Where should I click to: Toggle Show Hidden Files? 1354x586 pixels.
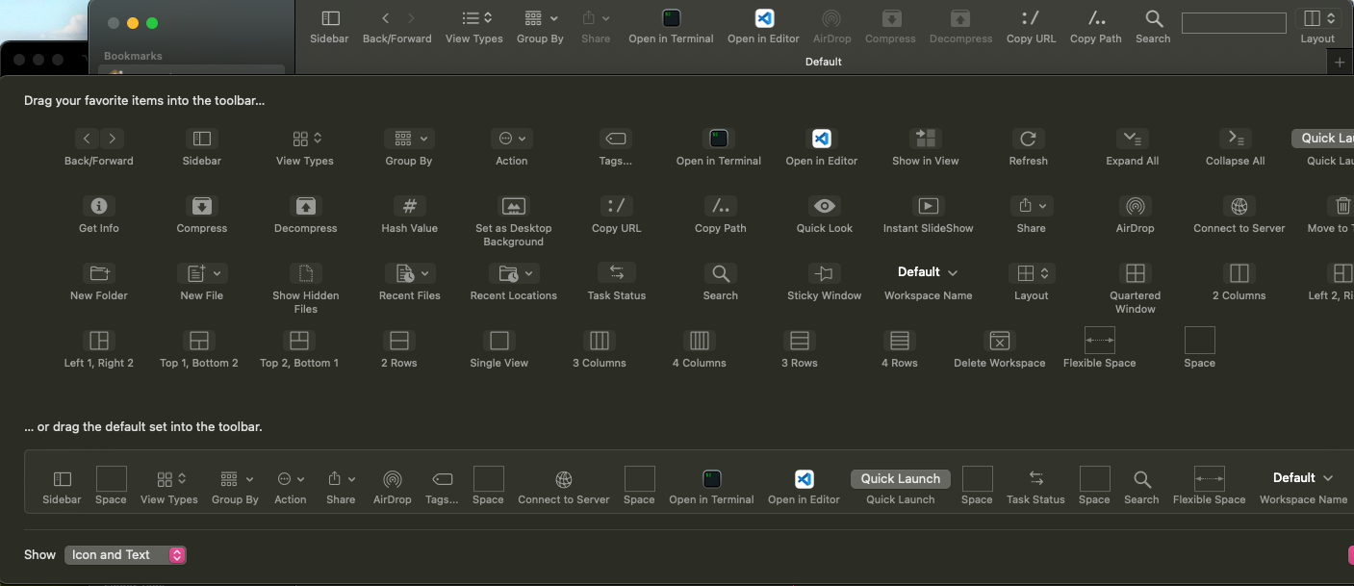point(305,274)
